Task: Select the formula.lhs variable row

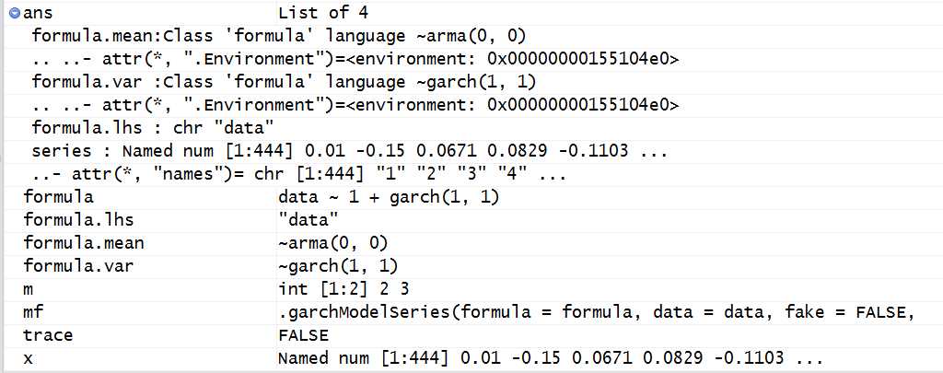Action: [471, 220]
